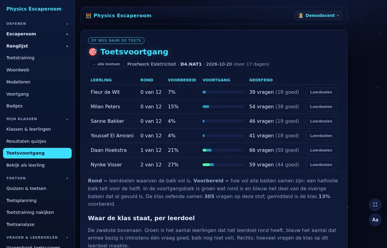
Task: Open Leerdoelen for Milan Peters
Action: pyautogui.click(x=321, y=107)
